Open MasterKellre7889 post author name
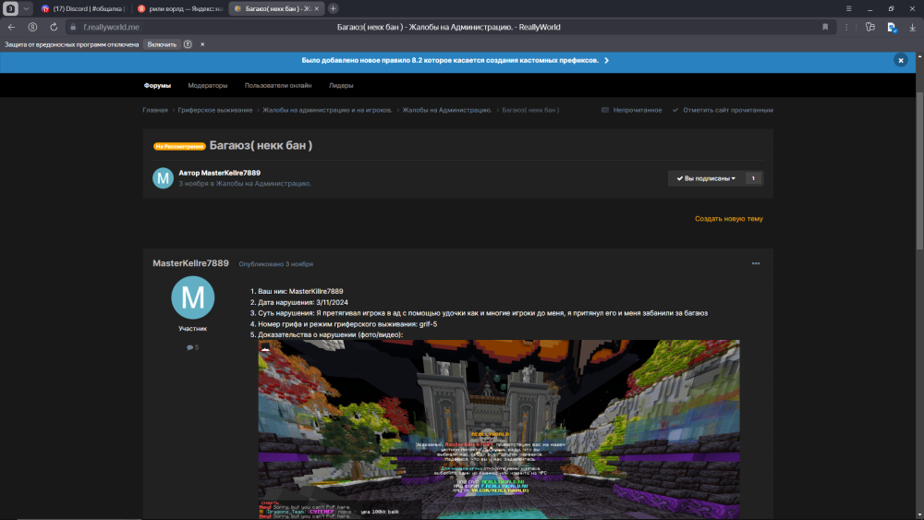The width and height of the screenshot is (924, 520). [x=190, y=263]
